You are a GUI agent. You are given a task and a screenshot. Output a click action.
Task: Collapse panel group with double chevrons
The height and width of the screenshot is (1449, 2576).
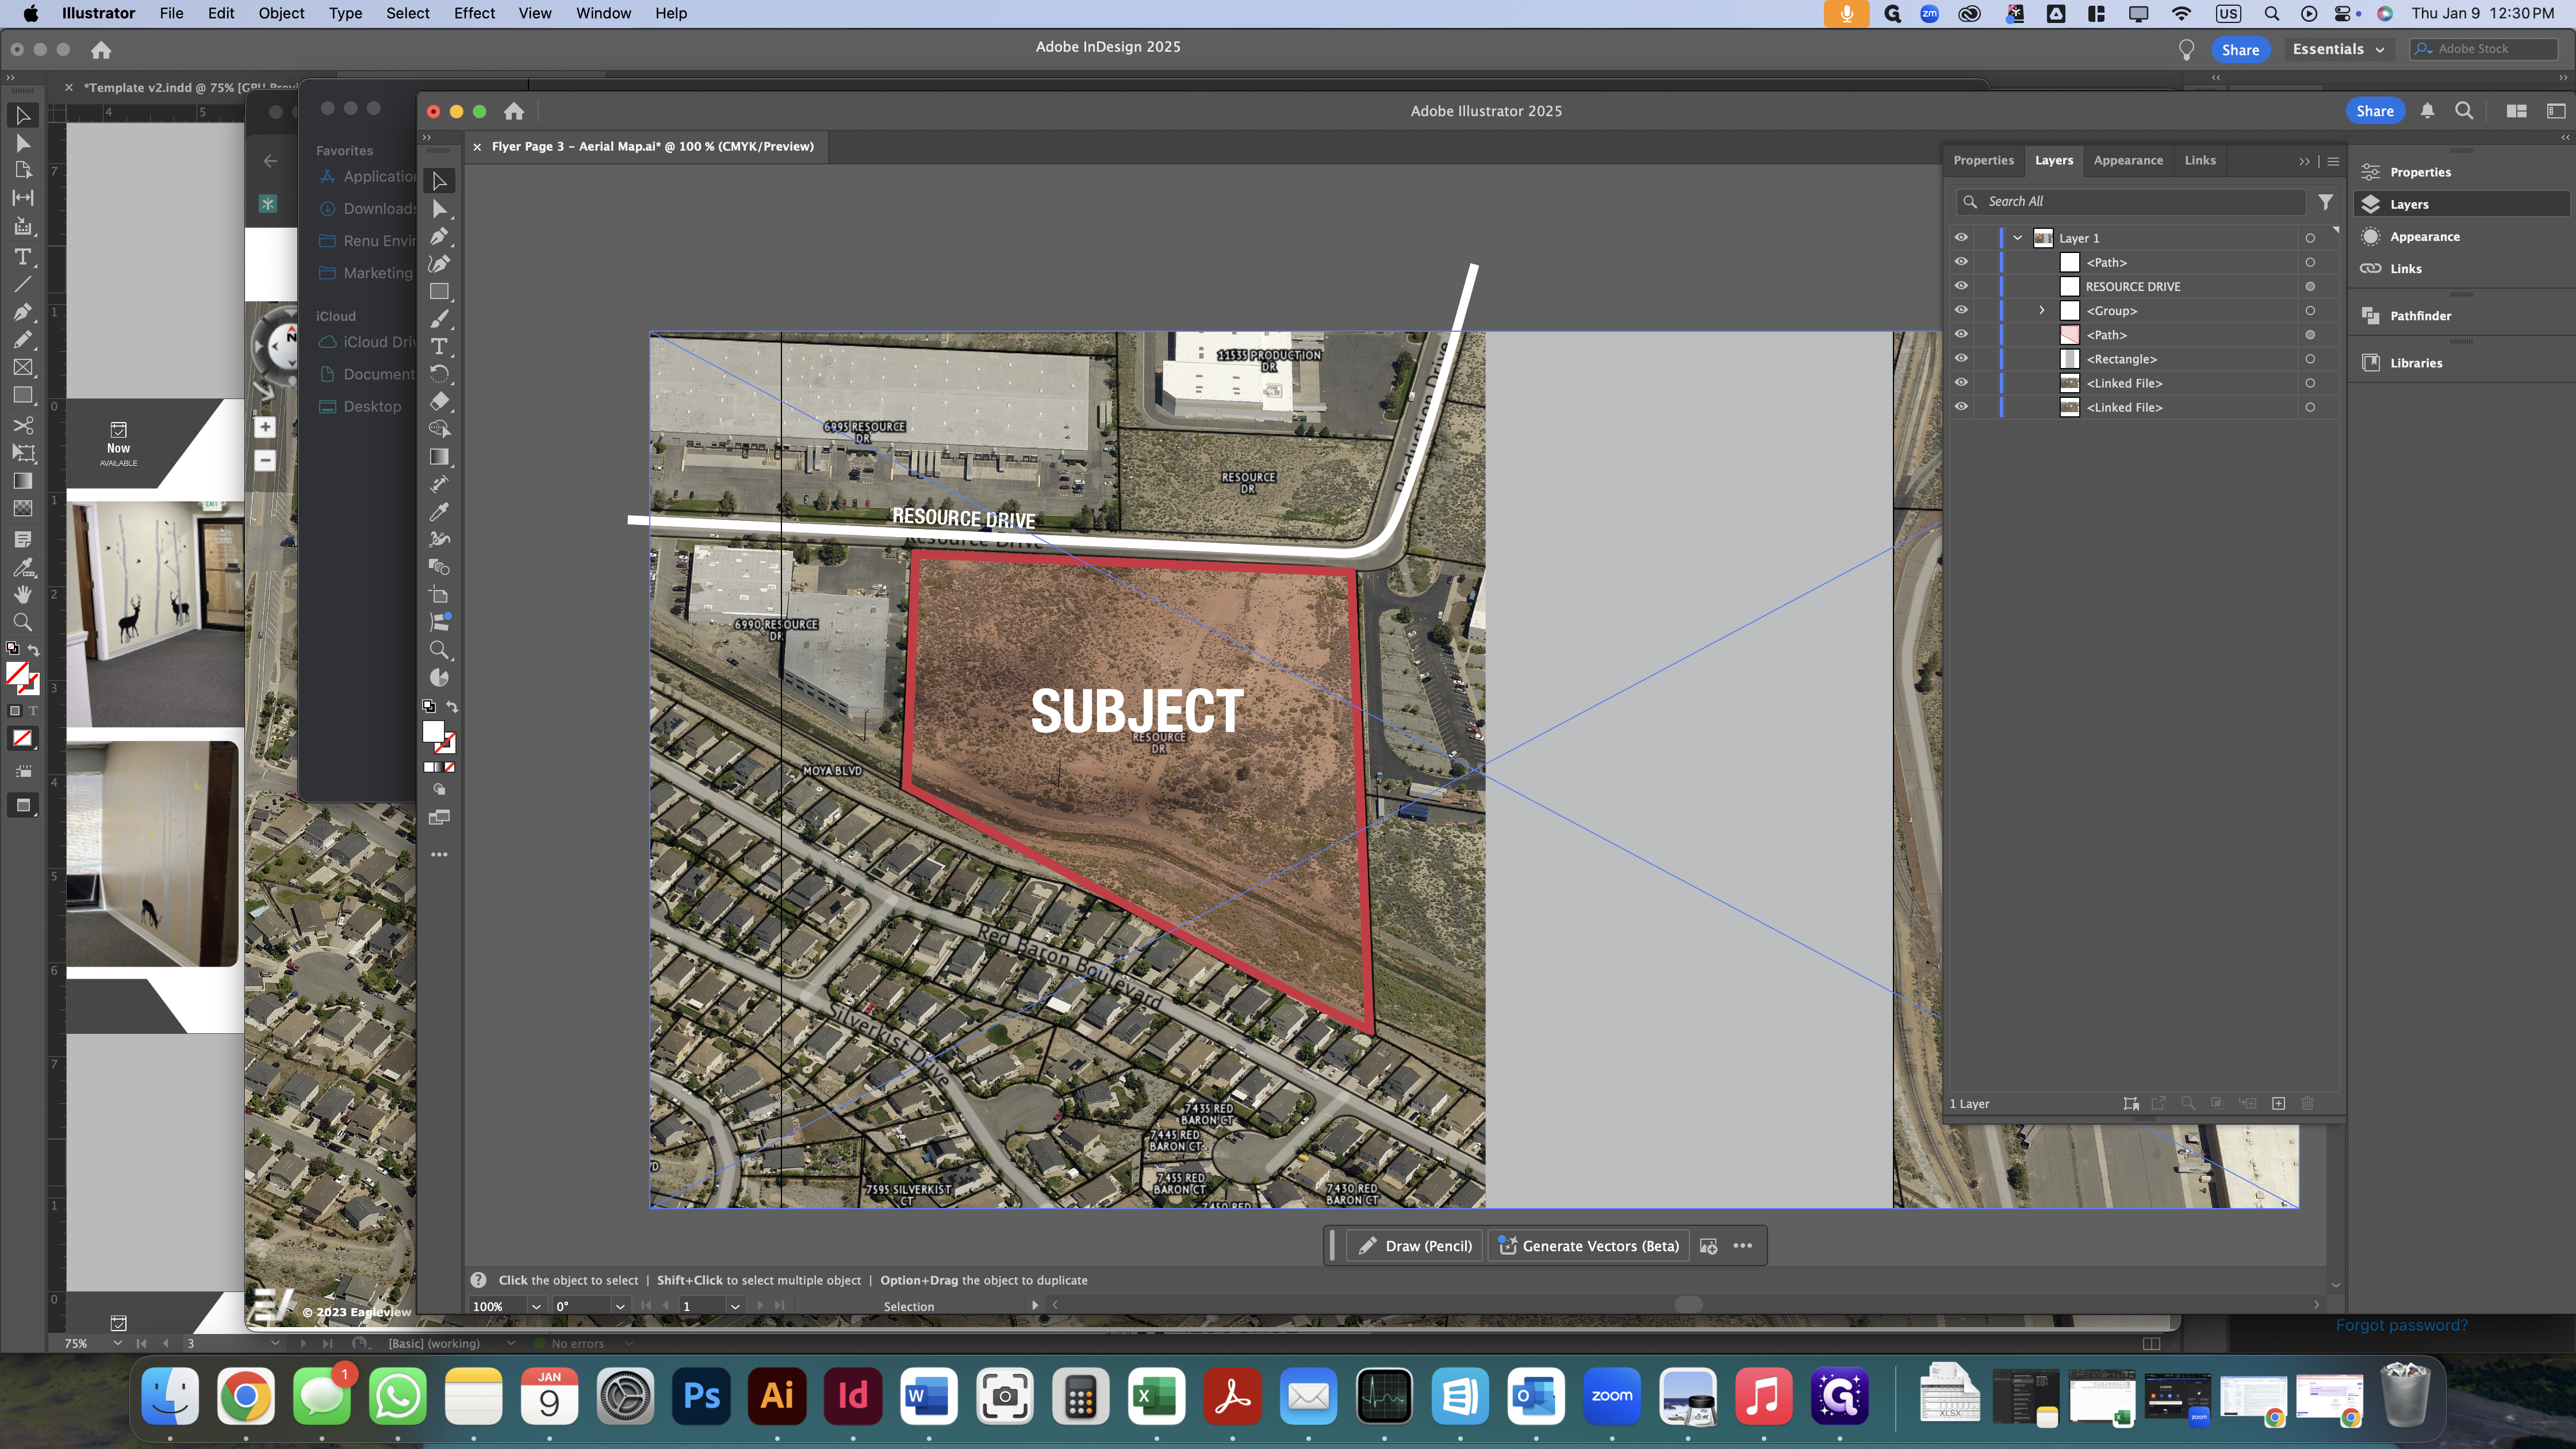click(2304, 161)
